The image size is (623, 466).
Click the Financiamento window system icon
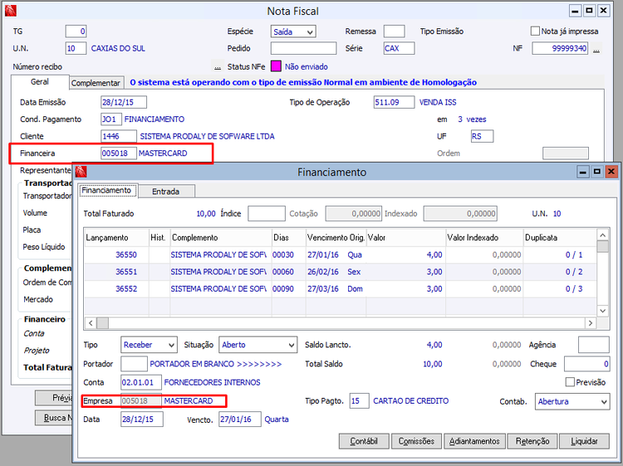82,172
